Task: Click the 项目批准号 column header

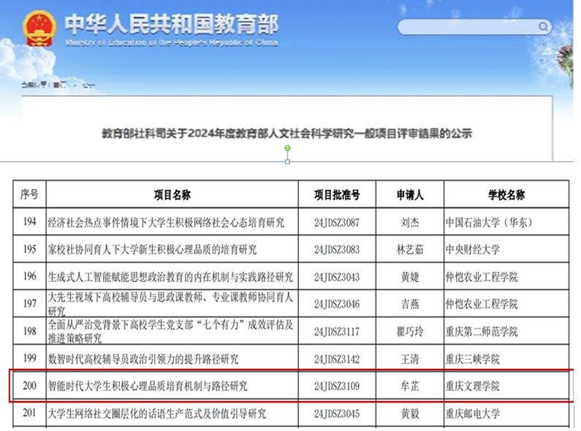Action: coord(337,195)
